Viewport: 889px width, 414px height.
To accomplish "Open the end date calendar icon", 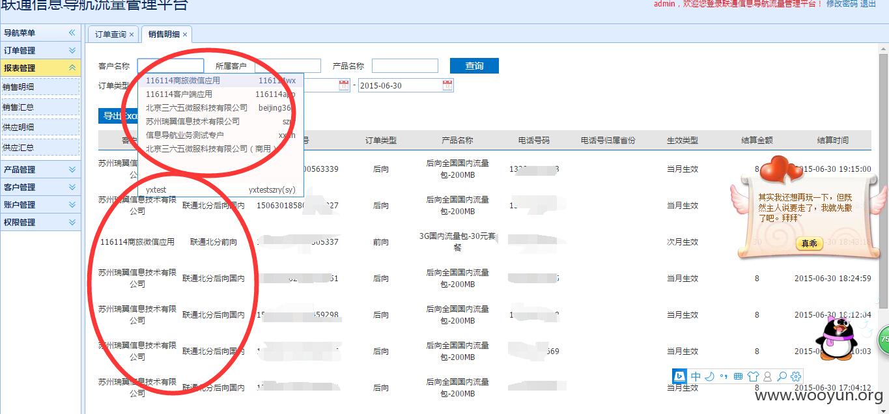I will [x=447, y=85].
